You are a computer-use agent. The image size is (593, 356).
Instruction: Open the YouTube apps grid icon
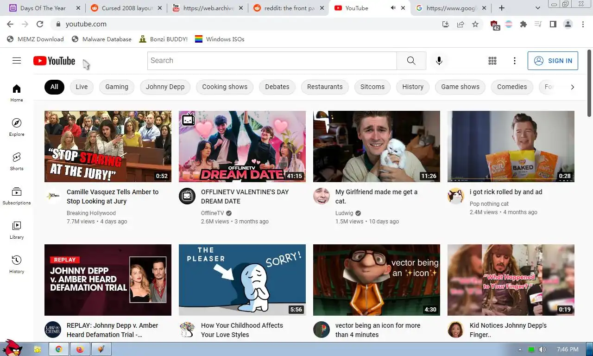(x=492, y=61)
